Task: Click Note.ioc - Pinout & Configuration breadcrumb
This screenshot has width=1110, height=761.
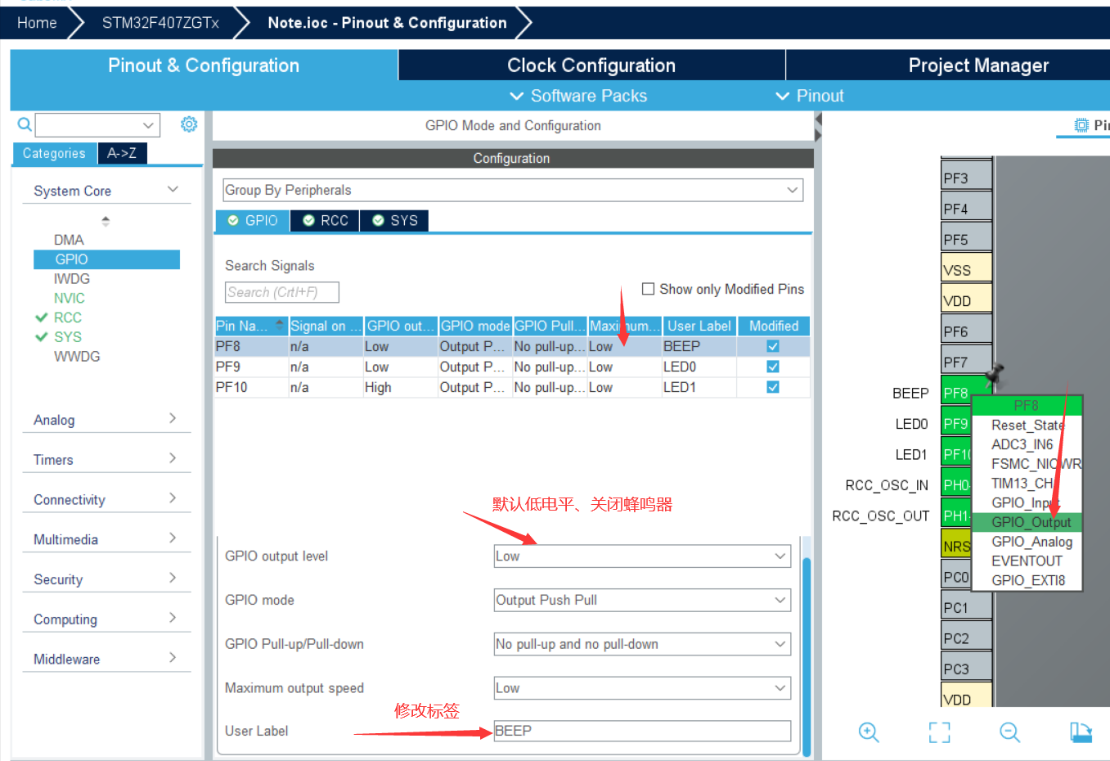Action: (387, 23)
